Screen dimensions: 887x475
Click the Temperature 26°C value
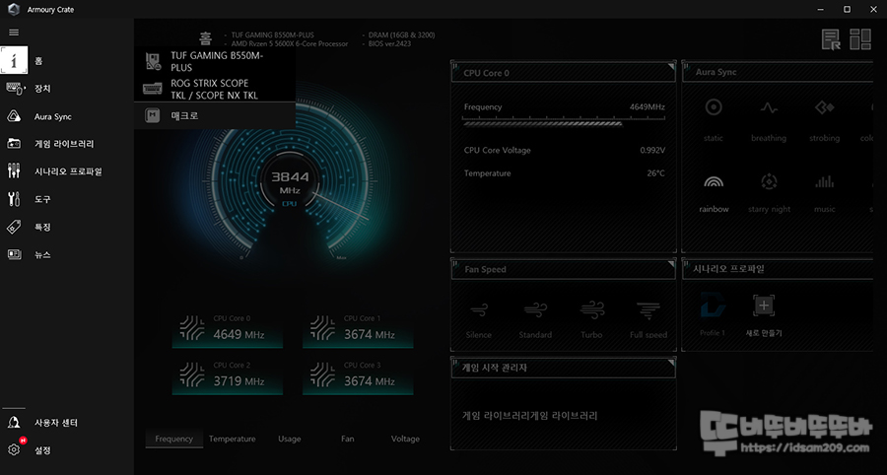pos(656,173)
